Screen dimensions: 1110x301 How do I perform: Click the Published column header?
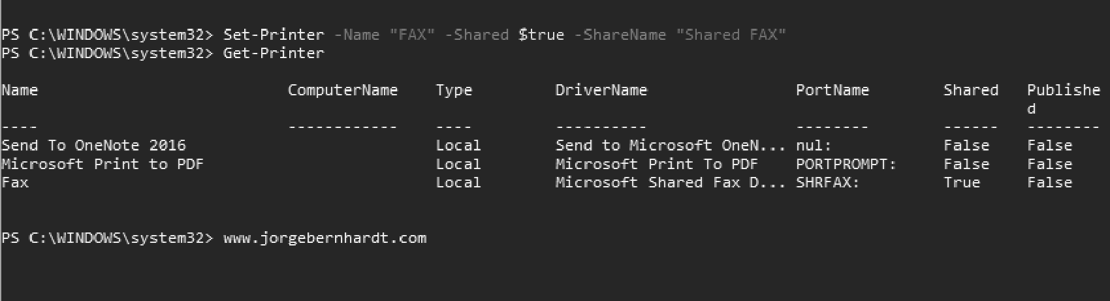tap(1063, 91)
